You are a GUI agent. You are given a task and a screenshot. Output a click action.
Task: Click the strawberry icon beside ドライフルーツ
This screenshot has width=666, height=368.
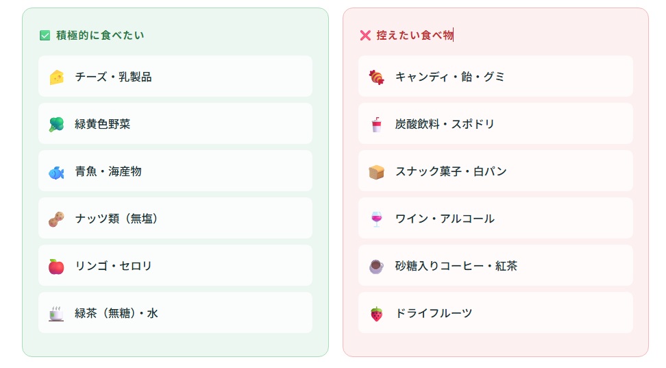click(376, 314)
